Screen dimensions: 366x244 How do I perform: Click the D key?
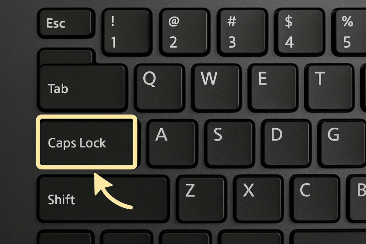tap(286, 143)
